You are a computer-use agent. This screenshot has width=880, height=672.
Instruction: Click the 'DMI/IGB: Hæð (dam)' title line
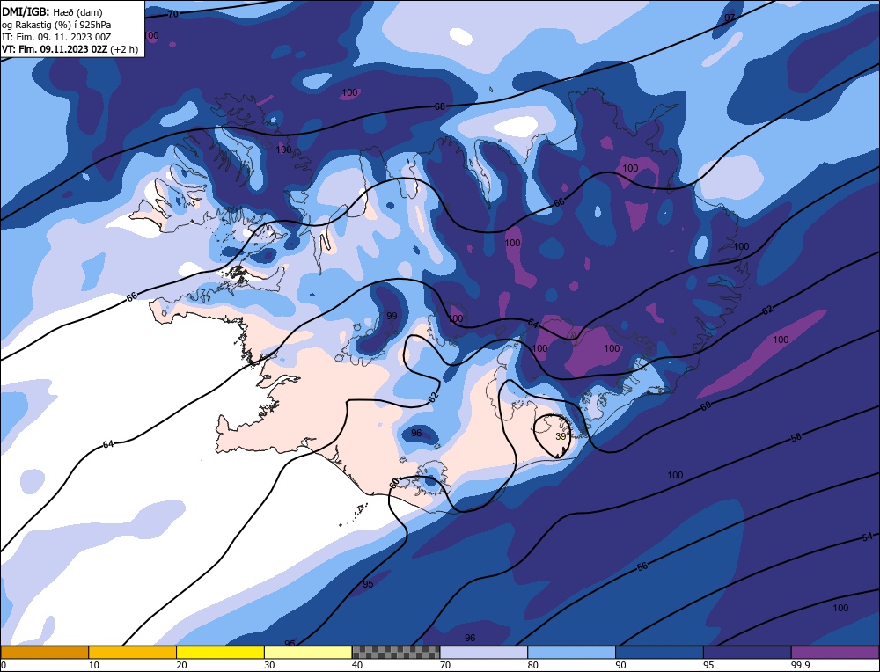click(52, 11)
